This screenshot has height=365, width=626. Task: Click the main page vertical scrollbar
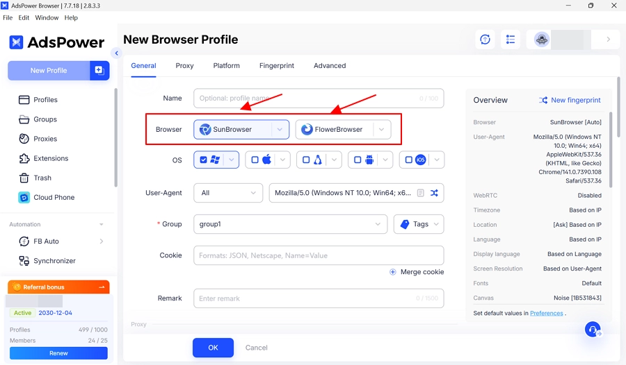[618, 106]
